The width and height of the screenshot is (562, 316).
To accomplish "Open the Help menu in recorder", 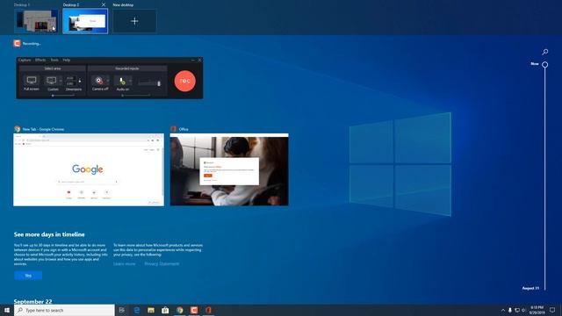I will (67, 60).
